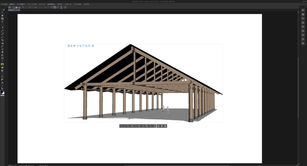Screen dimensions: 307x166
Task: Open the 表示(V) menu
Action: click(60, 4)
